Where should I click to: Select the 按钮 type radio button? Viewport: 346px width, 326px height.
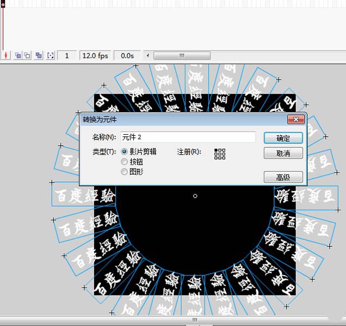tap(124, 162)
